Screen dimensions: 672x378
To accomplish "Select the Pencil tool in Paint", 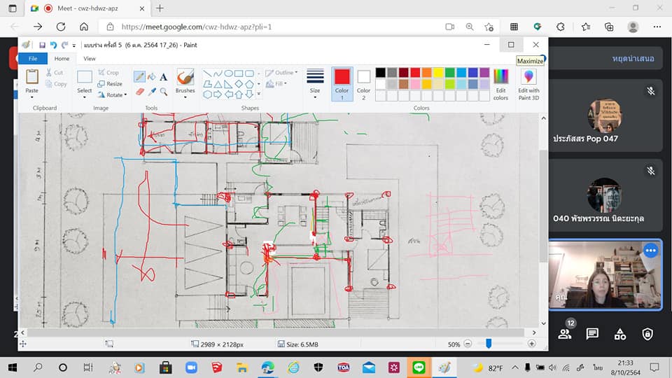I will [x=139, y=76].
